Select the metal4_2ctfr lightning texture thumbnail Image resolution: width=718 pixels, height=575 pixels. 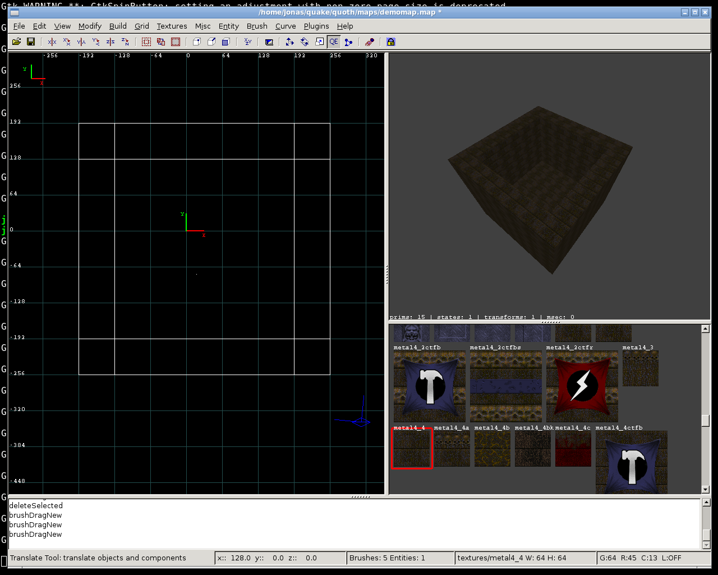582,386
